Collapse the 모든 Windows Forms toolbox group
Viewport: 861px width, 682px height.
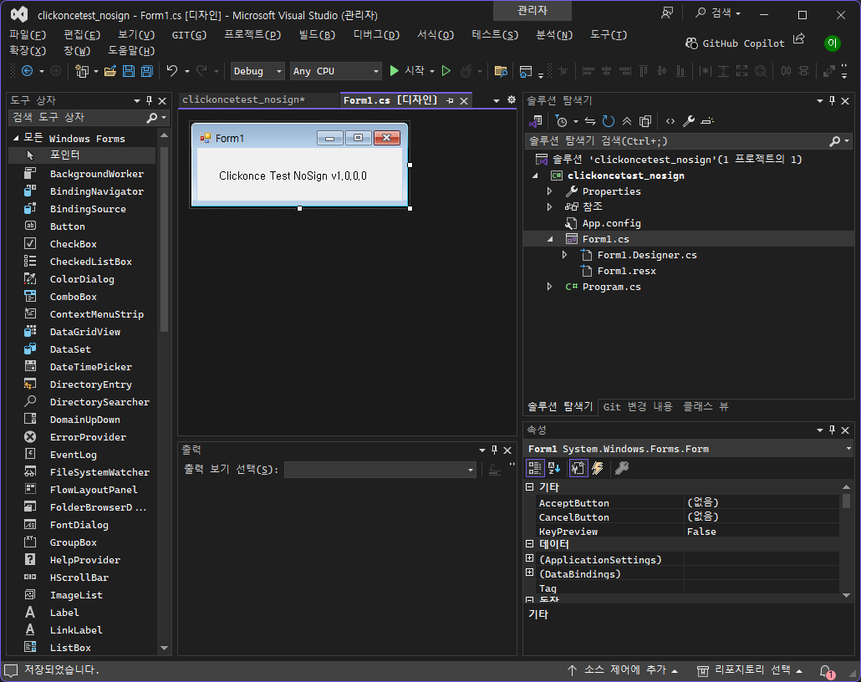click(16, 138)
